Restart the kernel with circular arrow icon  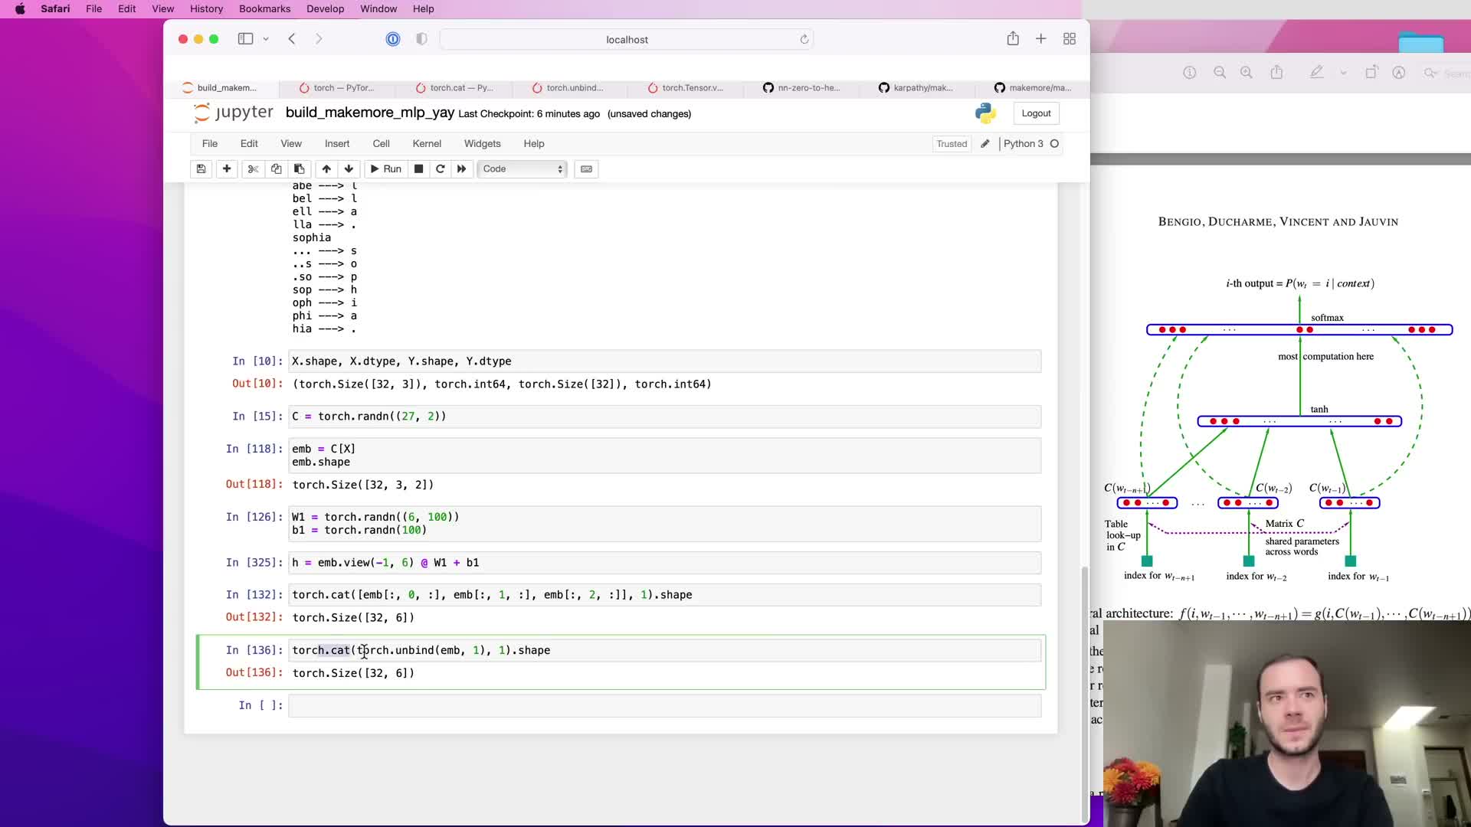[440, 169]
